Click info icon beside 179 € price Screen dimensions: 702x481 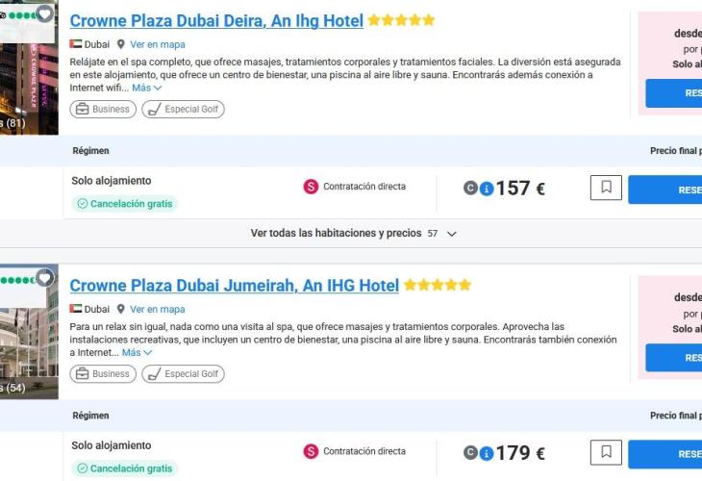tap(487, 453)
